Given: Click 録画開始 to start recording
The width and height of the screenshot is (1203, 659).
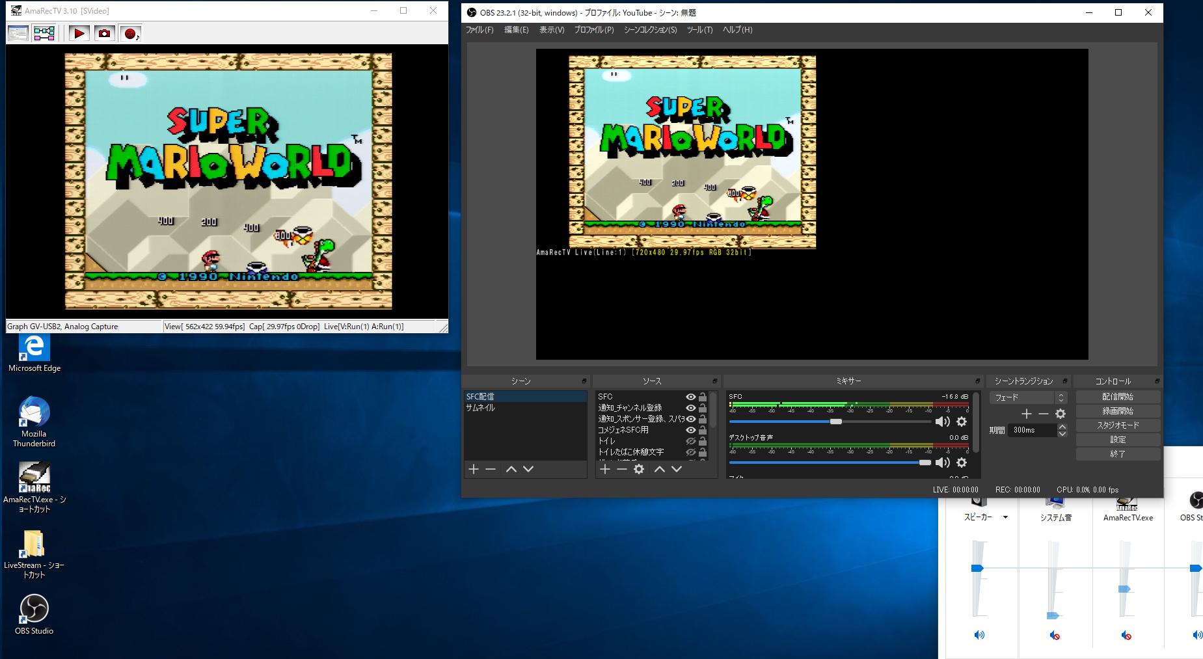Looking at the screenshot, I should (1118, 411).
